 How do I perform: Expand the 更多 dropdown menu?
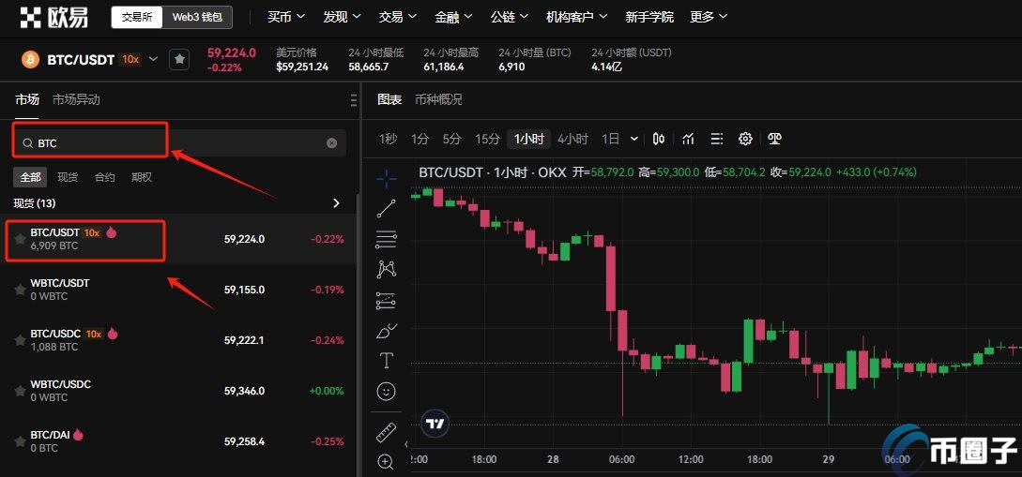(709, 18)
